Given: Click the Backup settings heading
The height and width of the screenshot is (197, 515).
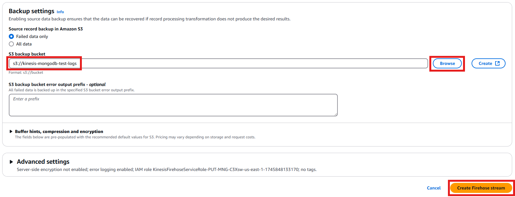Looking at the screenshot, I should click(x=31, y=11).
